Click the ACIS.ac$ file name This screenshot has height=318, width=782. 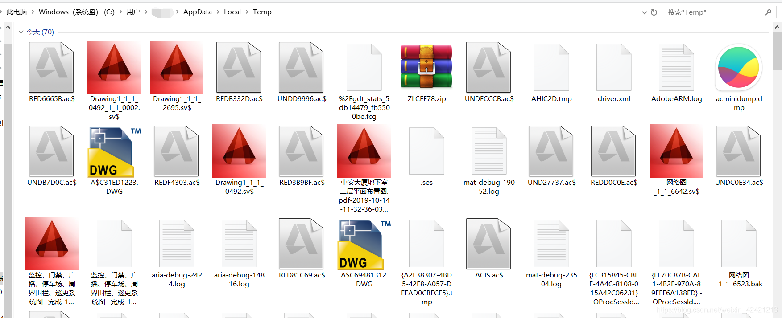[489, 275]
